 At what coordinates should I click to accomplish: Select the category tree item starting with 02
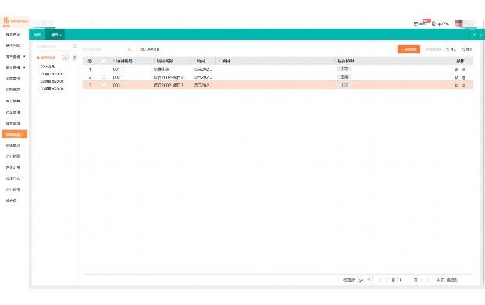pos(52,81)
